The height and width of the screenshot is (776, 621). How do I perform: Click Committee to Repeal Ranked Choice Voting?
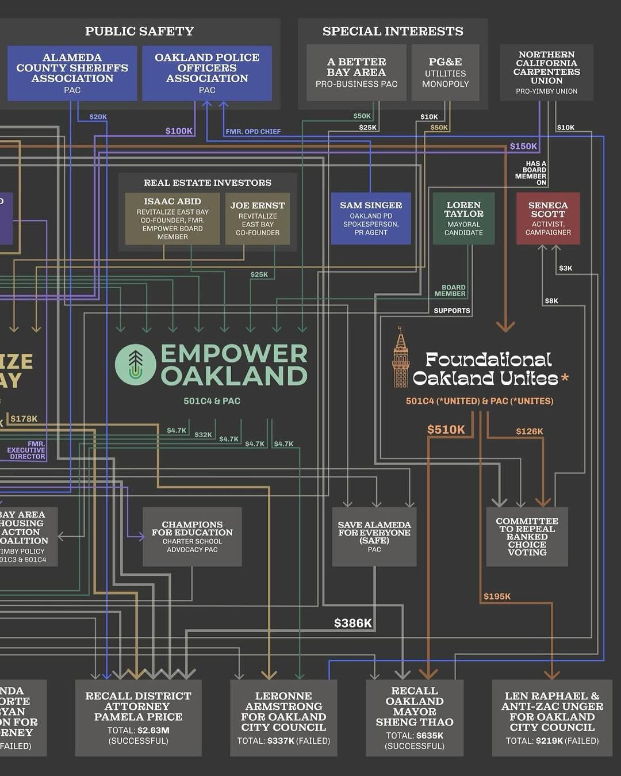[527, 537]
